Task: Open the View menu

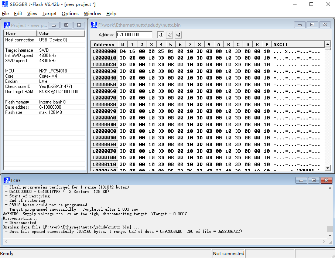Action: click(32, 14)
